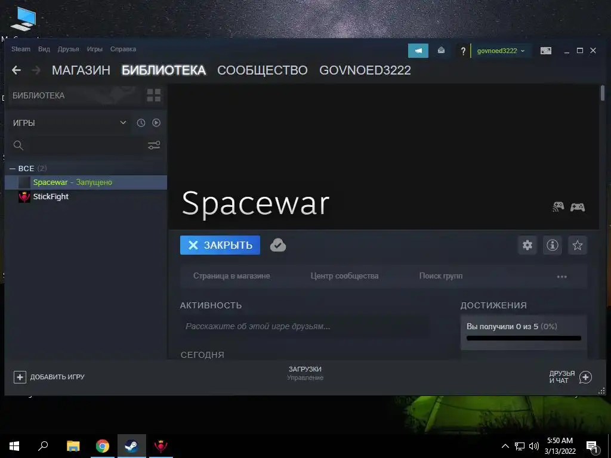Click the achievements progress bar
Viewport: 611px width, 458px height.
(x=524, y=338)
